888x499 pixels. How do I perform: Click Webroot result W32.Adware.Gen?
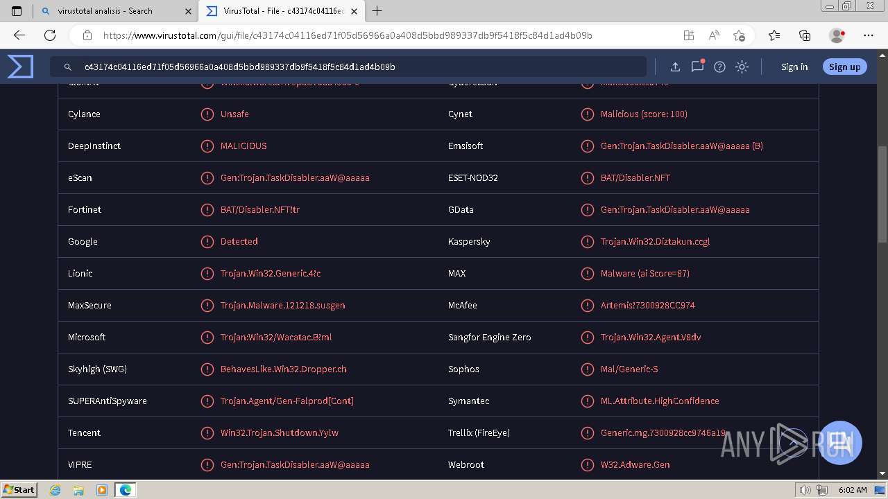[x=635, y=465]
